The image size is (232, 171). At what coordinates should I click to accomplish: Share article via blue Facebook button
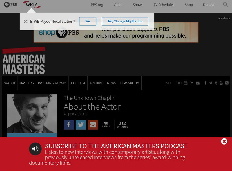(69, 125)
